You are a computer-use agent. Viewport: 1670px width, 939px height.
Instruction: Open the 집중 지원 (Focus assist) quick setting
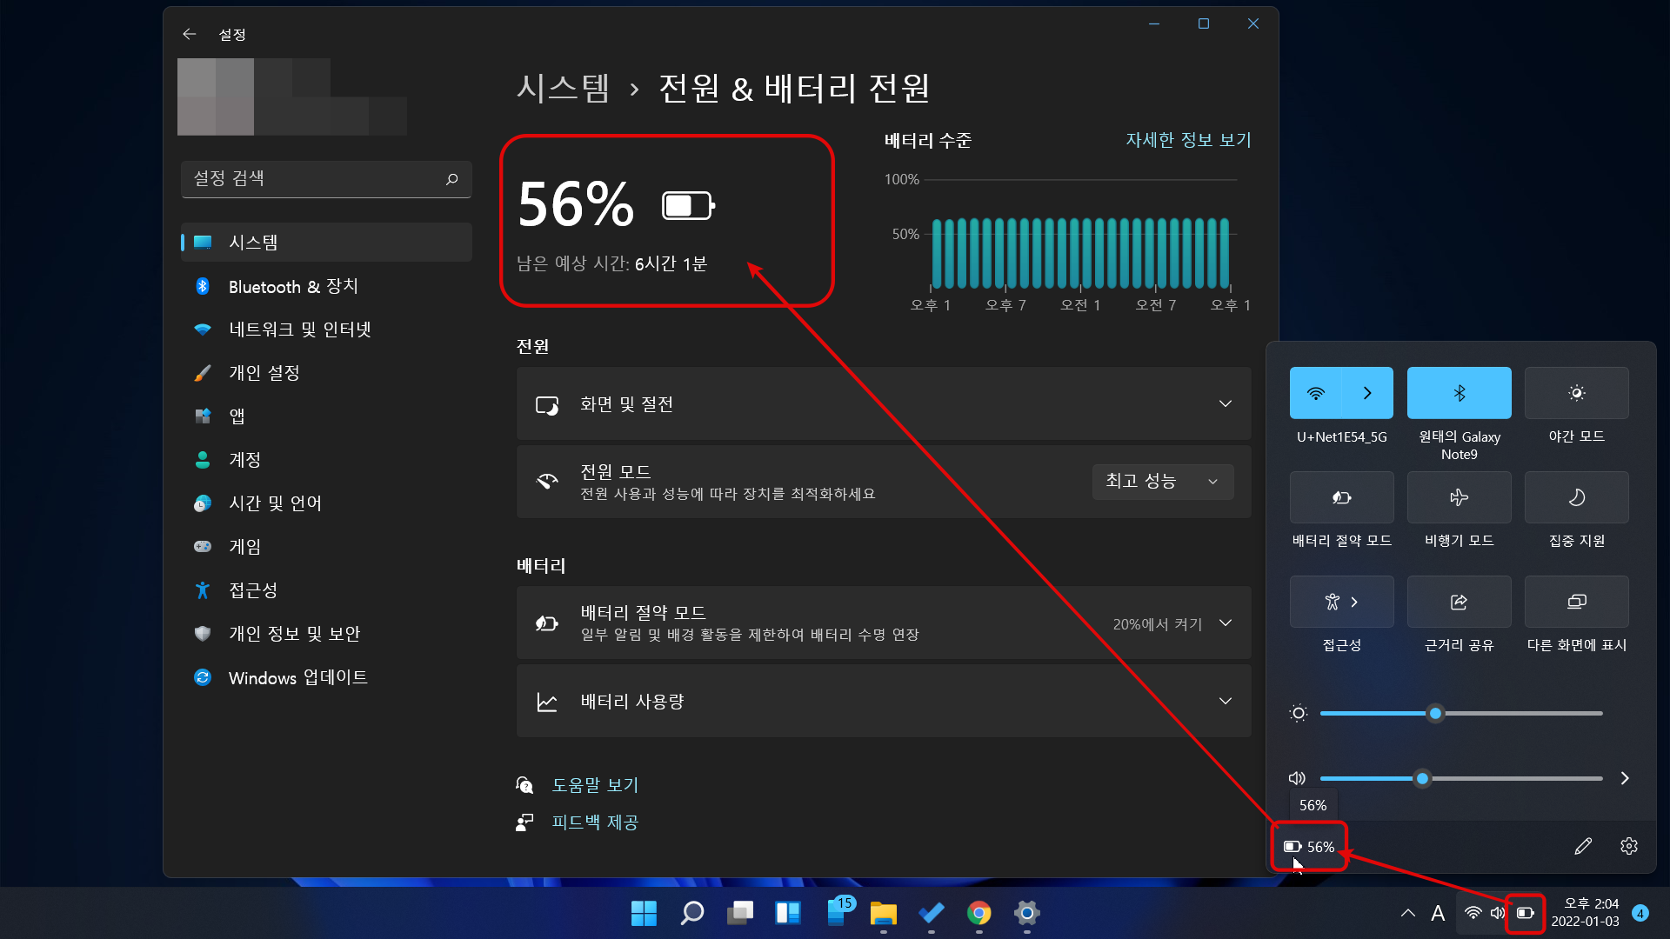coord(1576,497)
